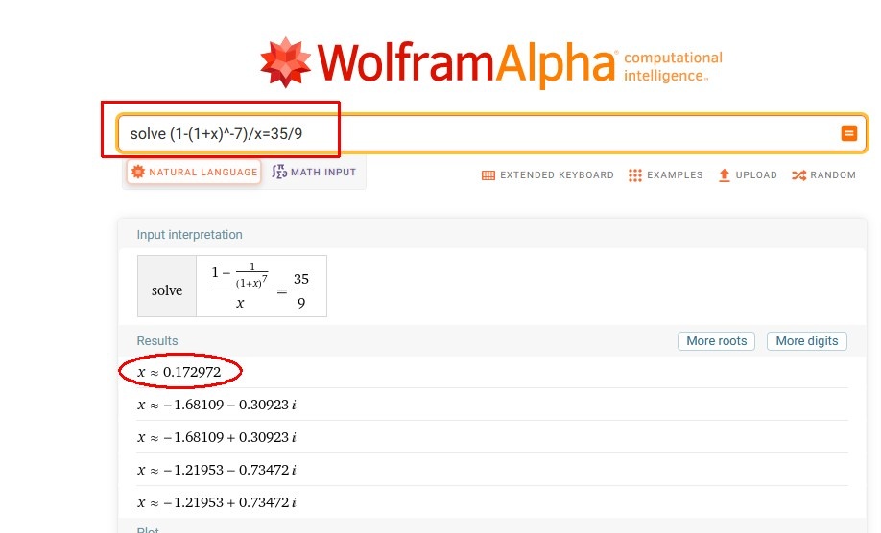The image size is (881, 533).
Task: Switch to Math Input mode
Action: click(314, 173)
